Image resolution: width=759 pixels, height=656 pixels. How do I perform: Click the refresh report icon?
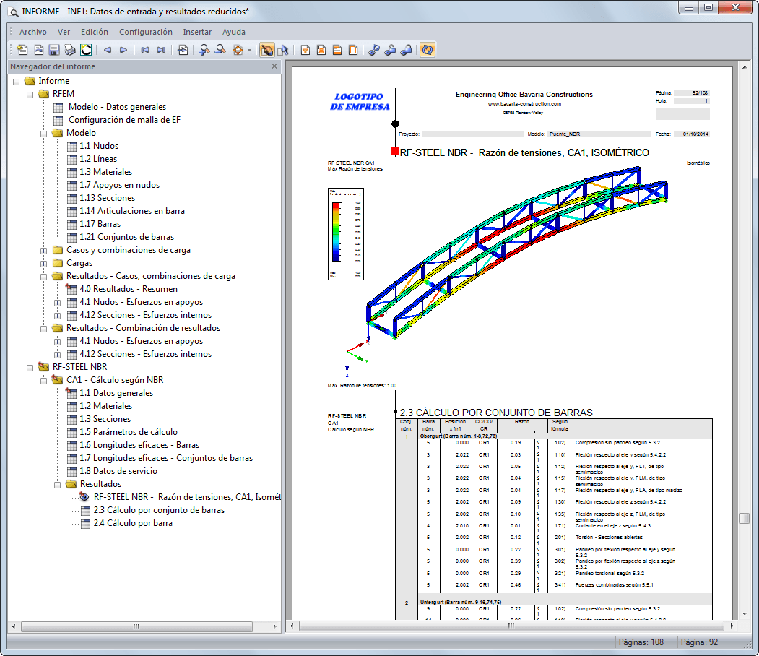point(428,50)
